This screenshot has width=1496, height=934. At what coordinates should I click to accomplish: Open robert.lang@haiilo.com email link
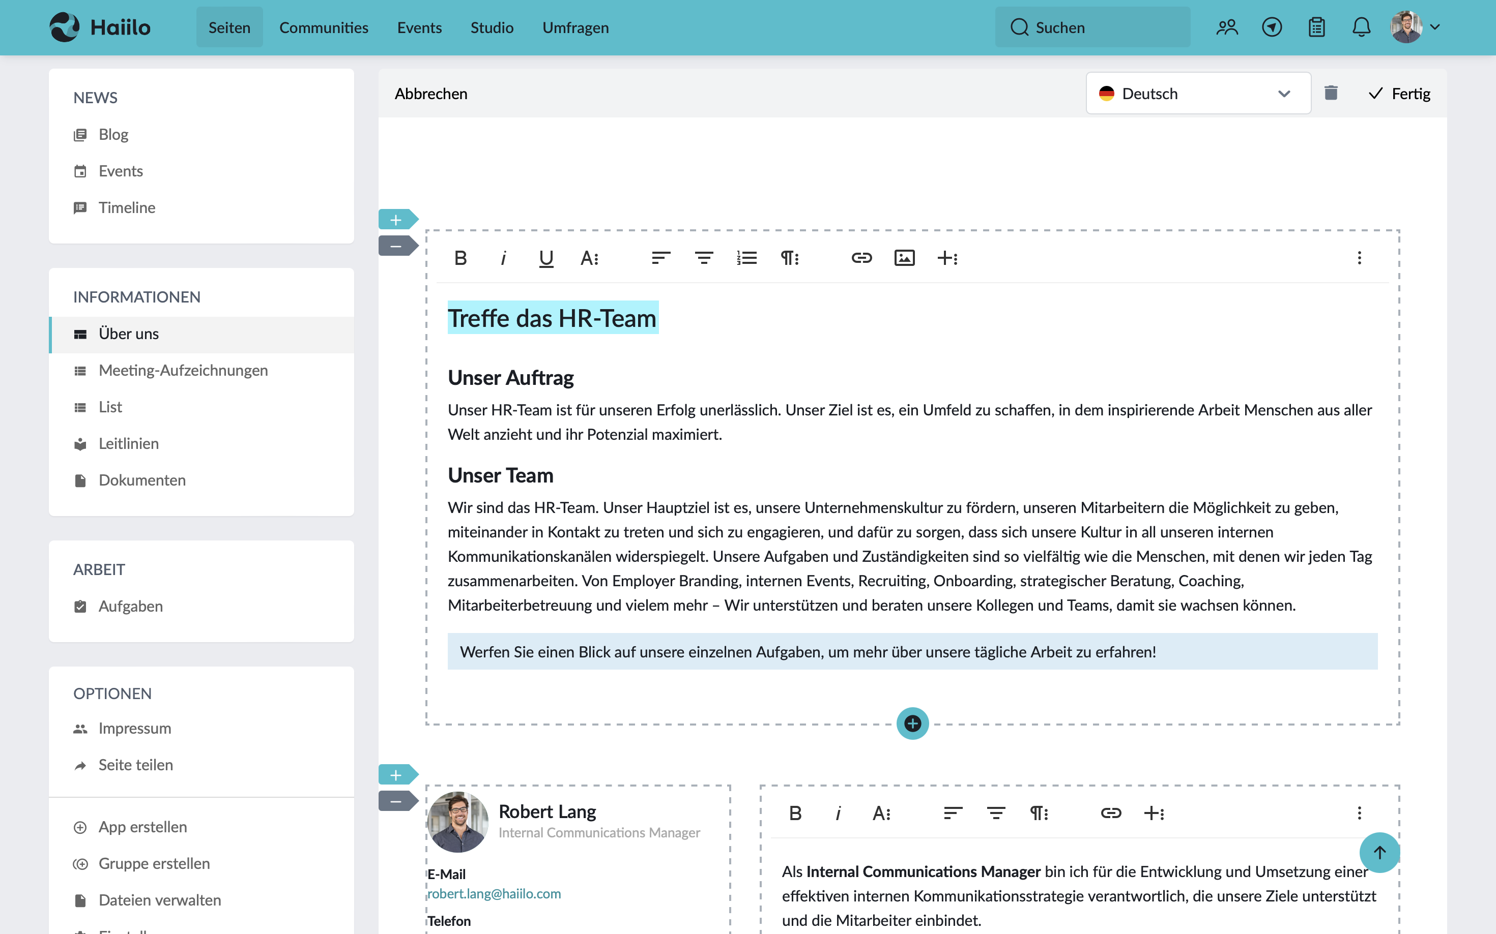click(494, 893)
